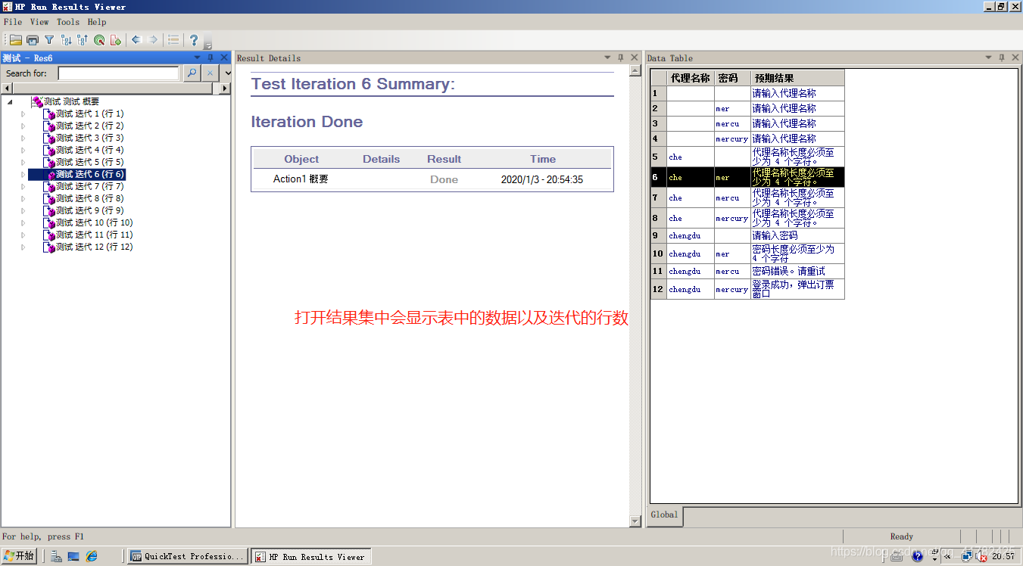Click the 密码 column header
Image resolution: width=1023 pixels, height=566 pixels.
[x=732, y=78]
